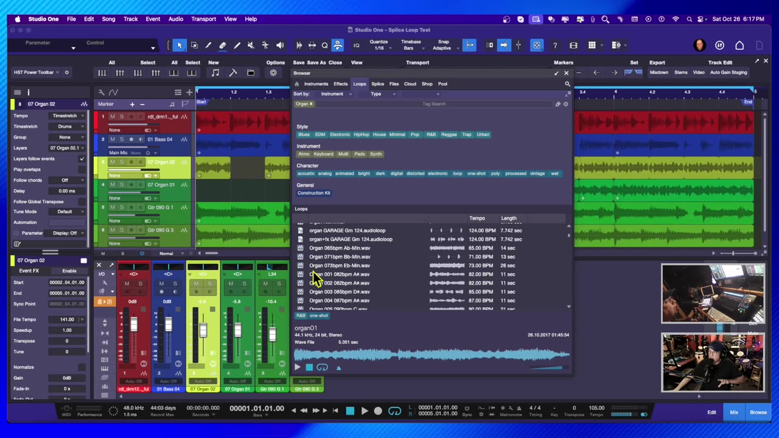Select the Listen speaker tool

pos(280,45)
